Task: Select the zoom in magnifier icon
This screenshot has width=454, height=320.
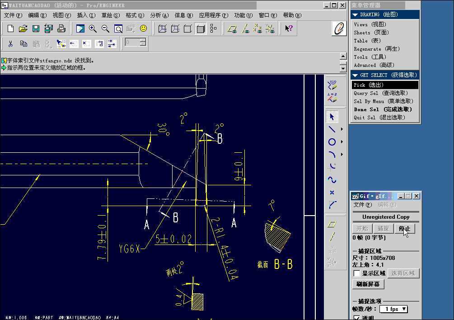Action: click(x=93, y=28)
